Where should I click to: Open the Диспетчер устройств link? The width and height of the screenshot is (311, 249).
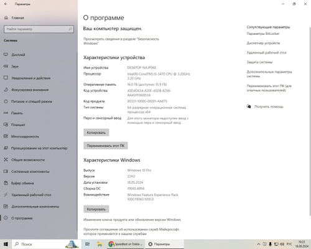click(x=263, y=43)
